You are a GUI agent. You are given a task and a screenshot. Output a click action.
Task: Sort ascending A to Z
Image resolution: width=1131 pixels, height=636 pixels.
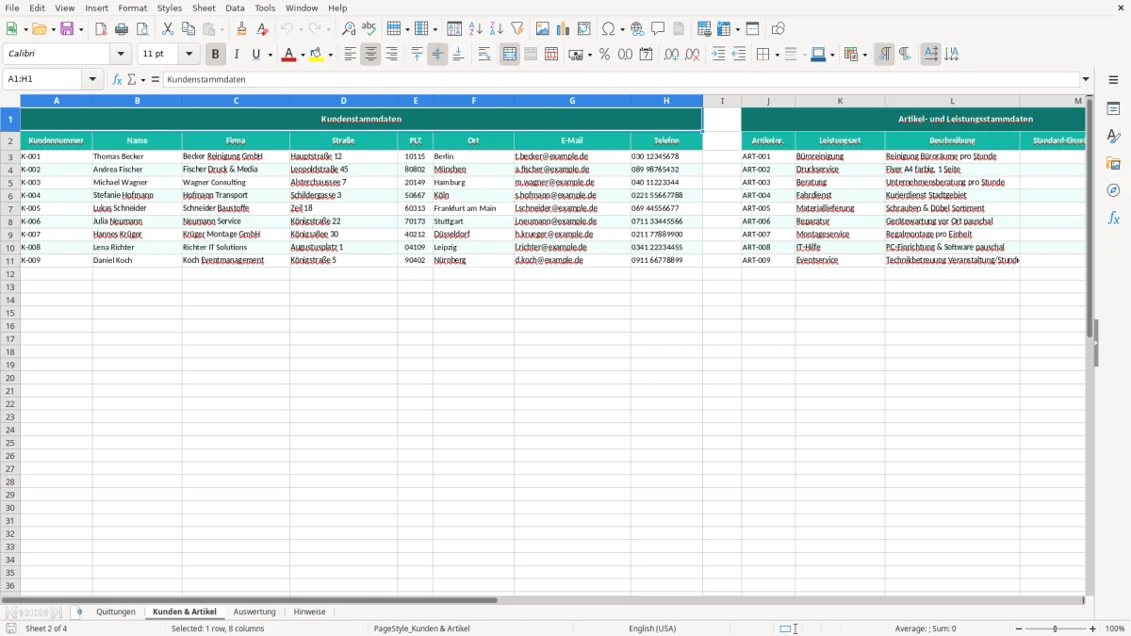point(476,29)
